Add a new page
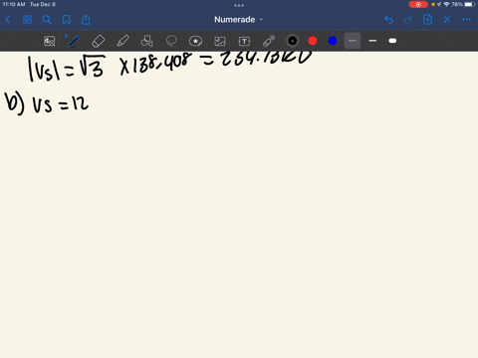 tap(427, 20)
